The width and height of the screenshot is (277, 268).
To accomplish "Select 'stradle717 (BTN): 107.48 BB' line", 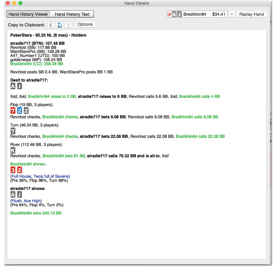I will click(x=38, y=43).
